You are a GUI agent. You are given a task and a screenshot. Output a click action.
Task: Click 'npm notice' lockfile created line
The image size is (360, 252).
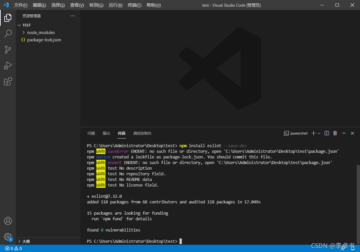179,157
